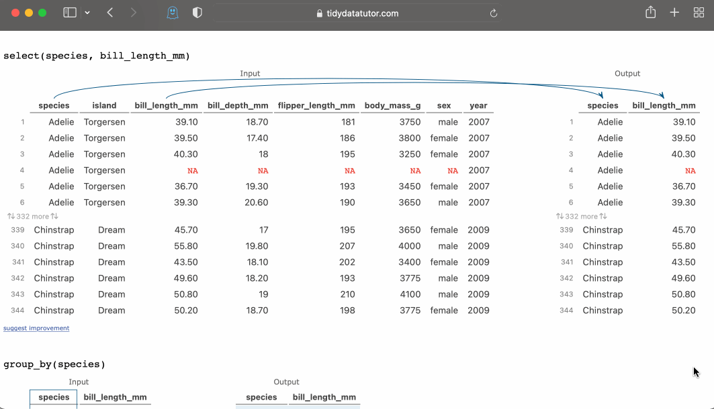Reload the page with refresh icon
Image resolution: width=714 pixels, height=409 pixels.
494,13
